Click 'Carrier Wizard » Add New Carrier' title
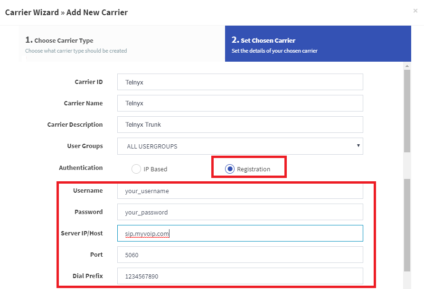 tap(66, 12)
